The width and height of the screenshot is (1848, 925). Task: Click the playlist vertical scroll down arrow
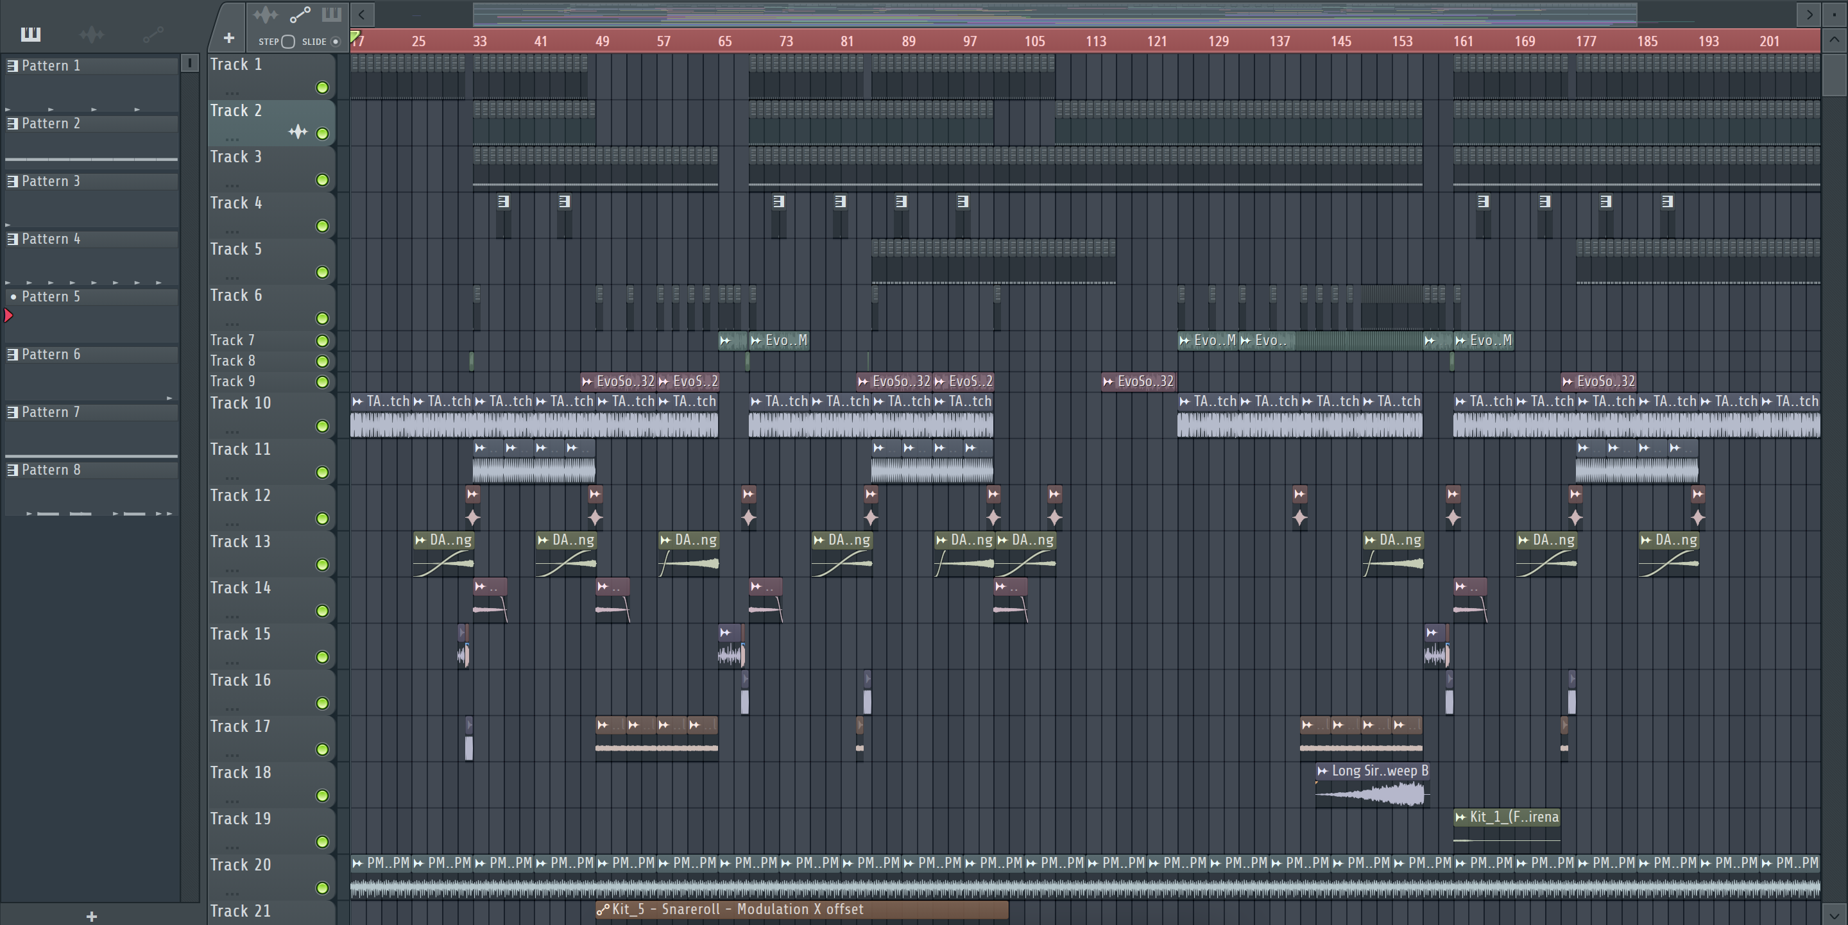click(1835, 914)
